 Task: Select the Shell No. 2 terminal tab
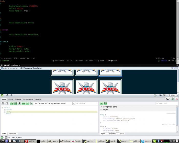15,65
